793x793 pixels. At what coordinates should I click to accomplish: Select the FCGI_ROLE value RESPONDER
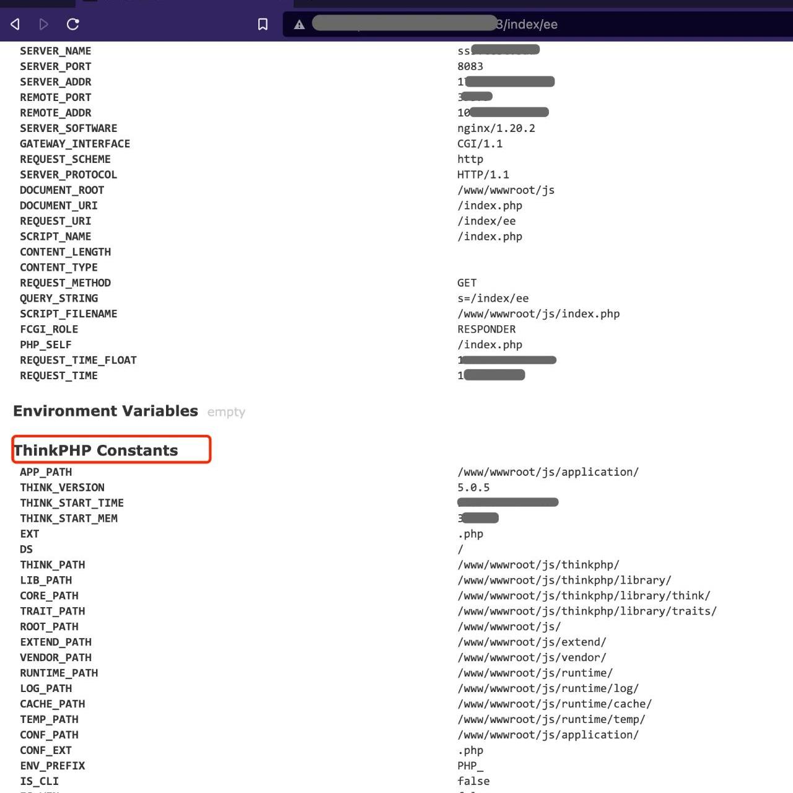click(486, 330)
